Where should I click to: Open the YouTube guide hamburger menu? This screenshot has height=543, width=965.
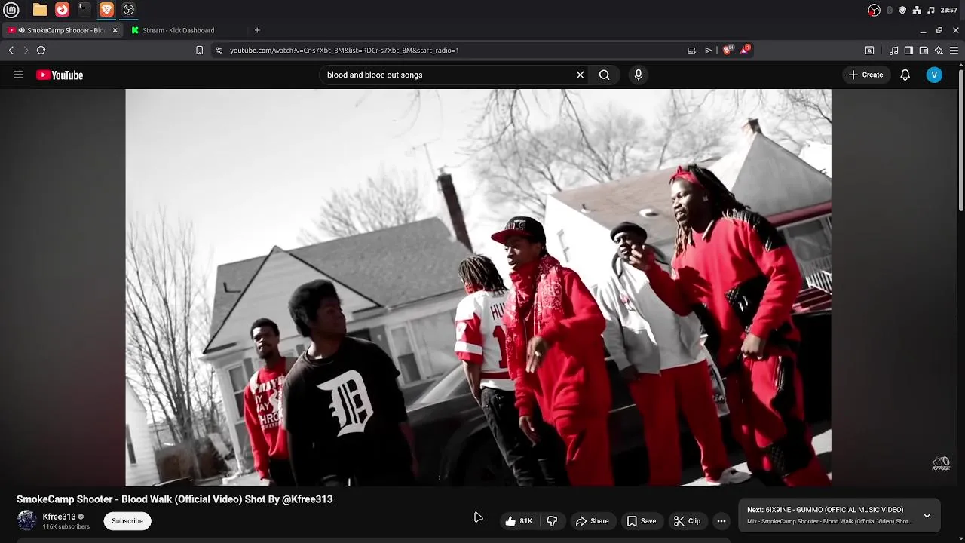point(18,75)
